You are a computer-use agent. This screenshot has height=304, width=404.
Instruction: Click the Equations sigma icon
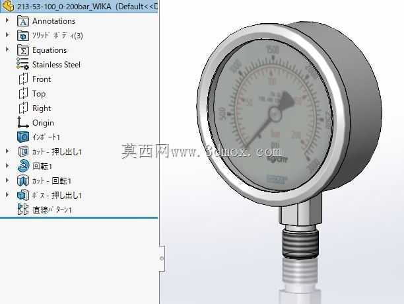[23, 50]
